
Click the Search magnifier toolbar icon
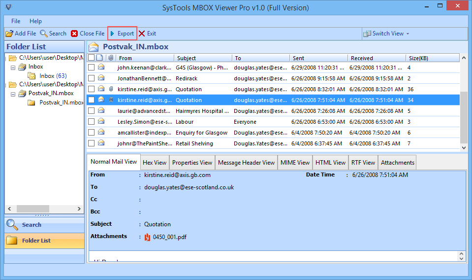[44, 34]
